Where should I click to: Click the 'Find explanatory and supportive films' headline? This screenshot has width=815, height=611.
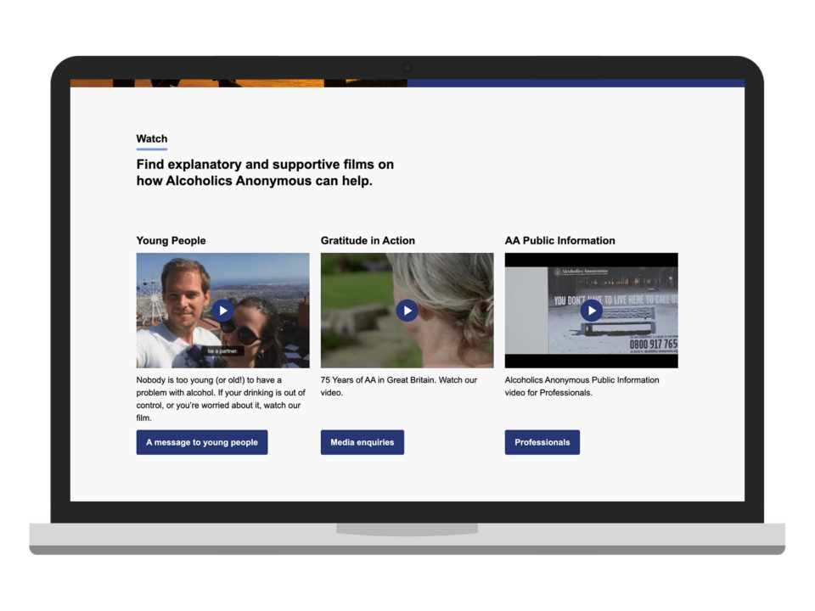265,172
